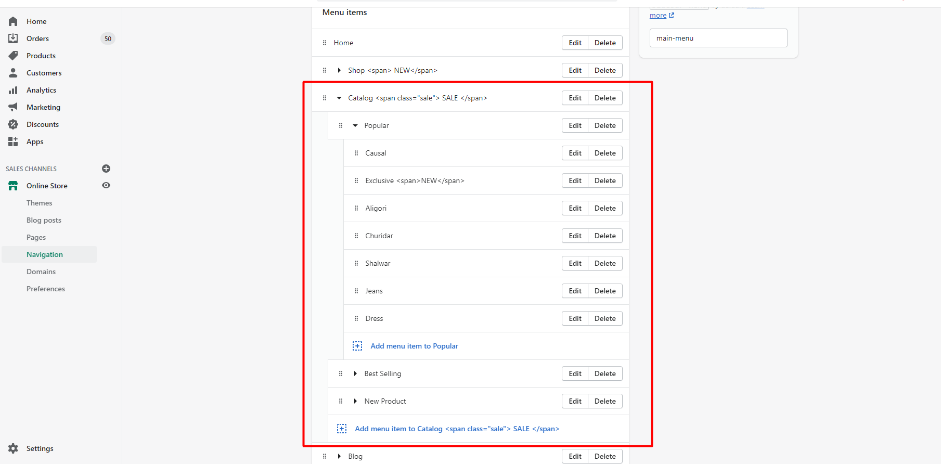This screenshot has height=464, width=941.
Task: Open Settings gear icon
Action: pos(13,448)
